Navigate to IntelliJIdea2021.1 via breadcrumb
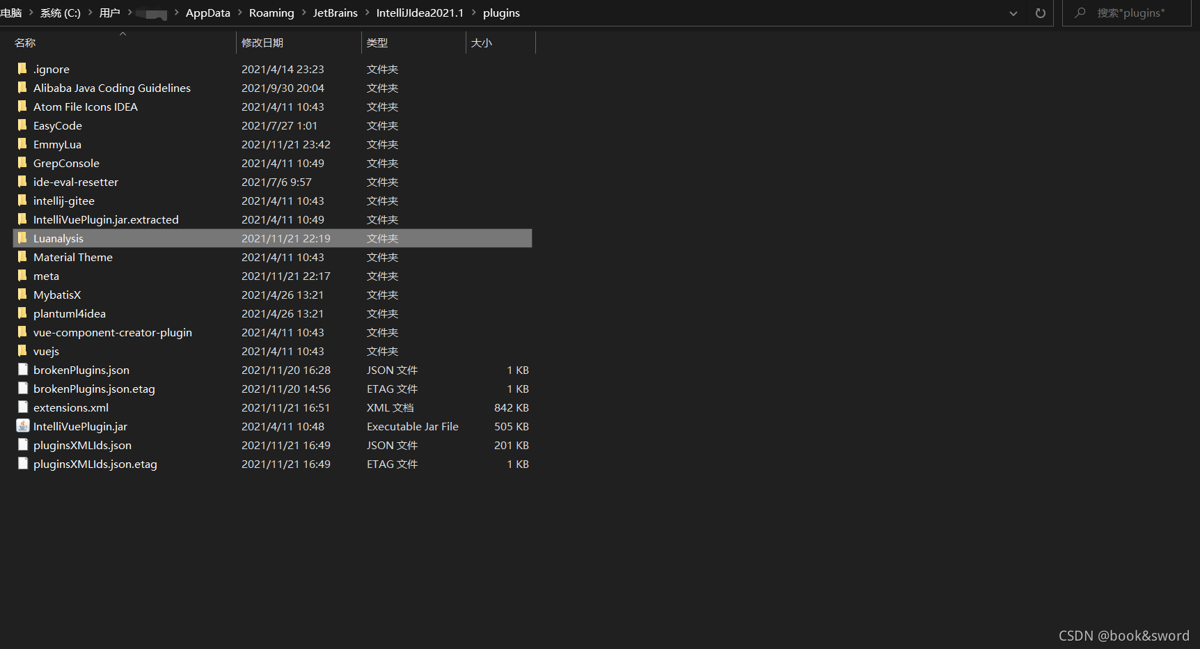The height and width of the screenshot is (649, 1200). tap(420, 13)
